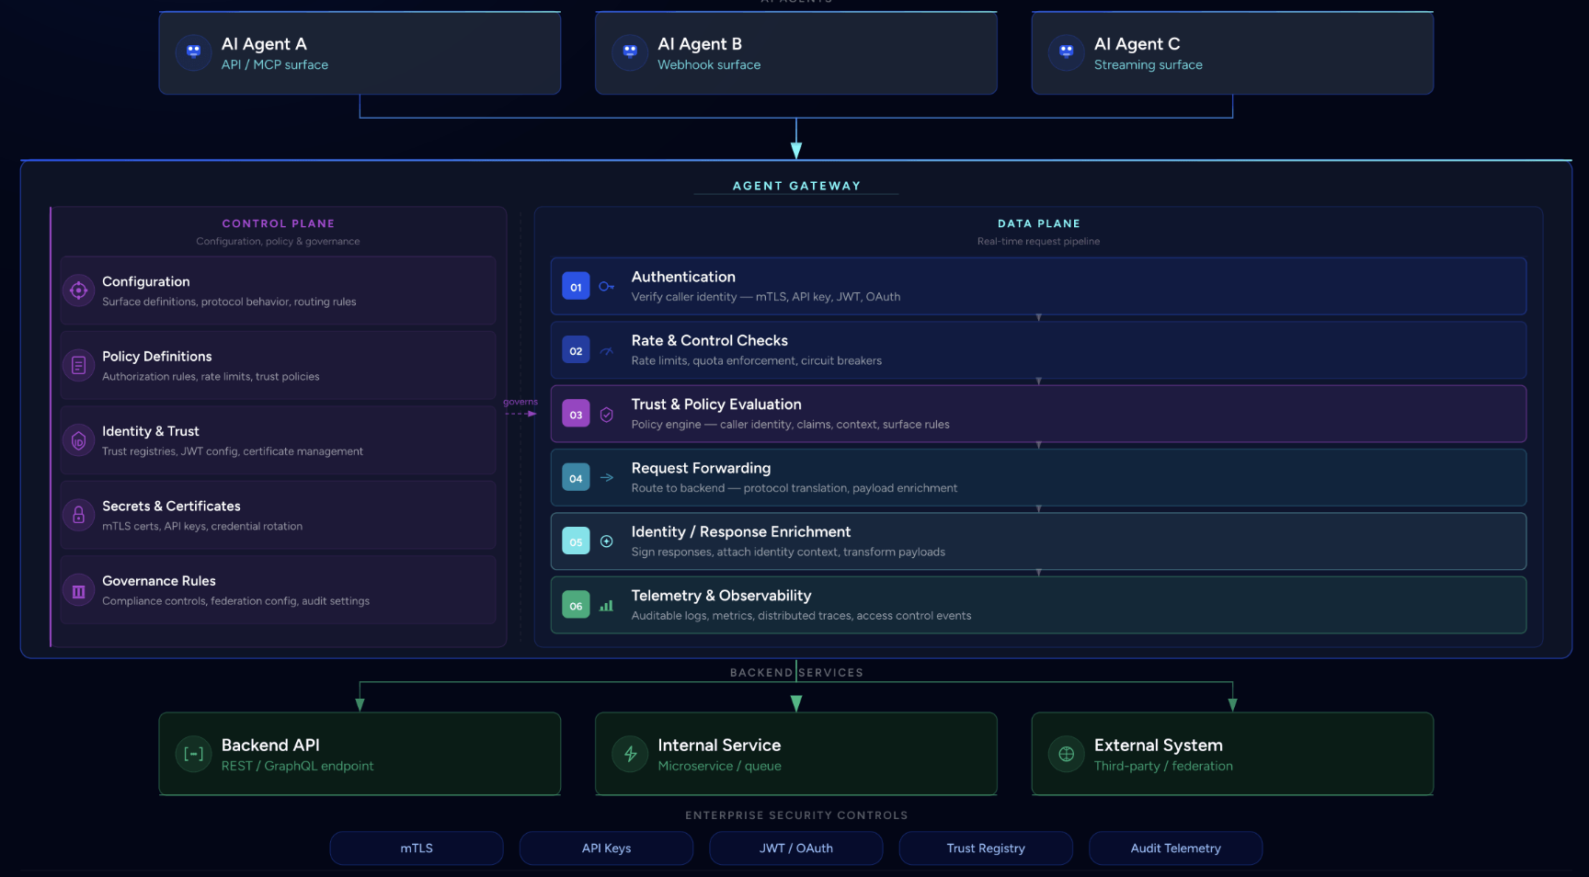Click the Request Forwarding arrow icon
1589x877 pixels.
point(606,478)
